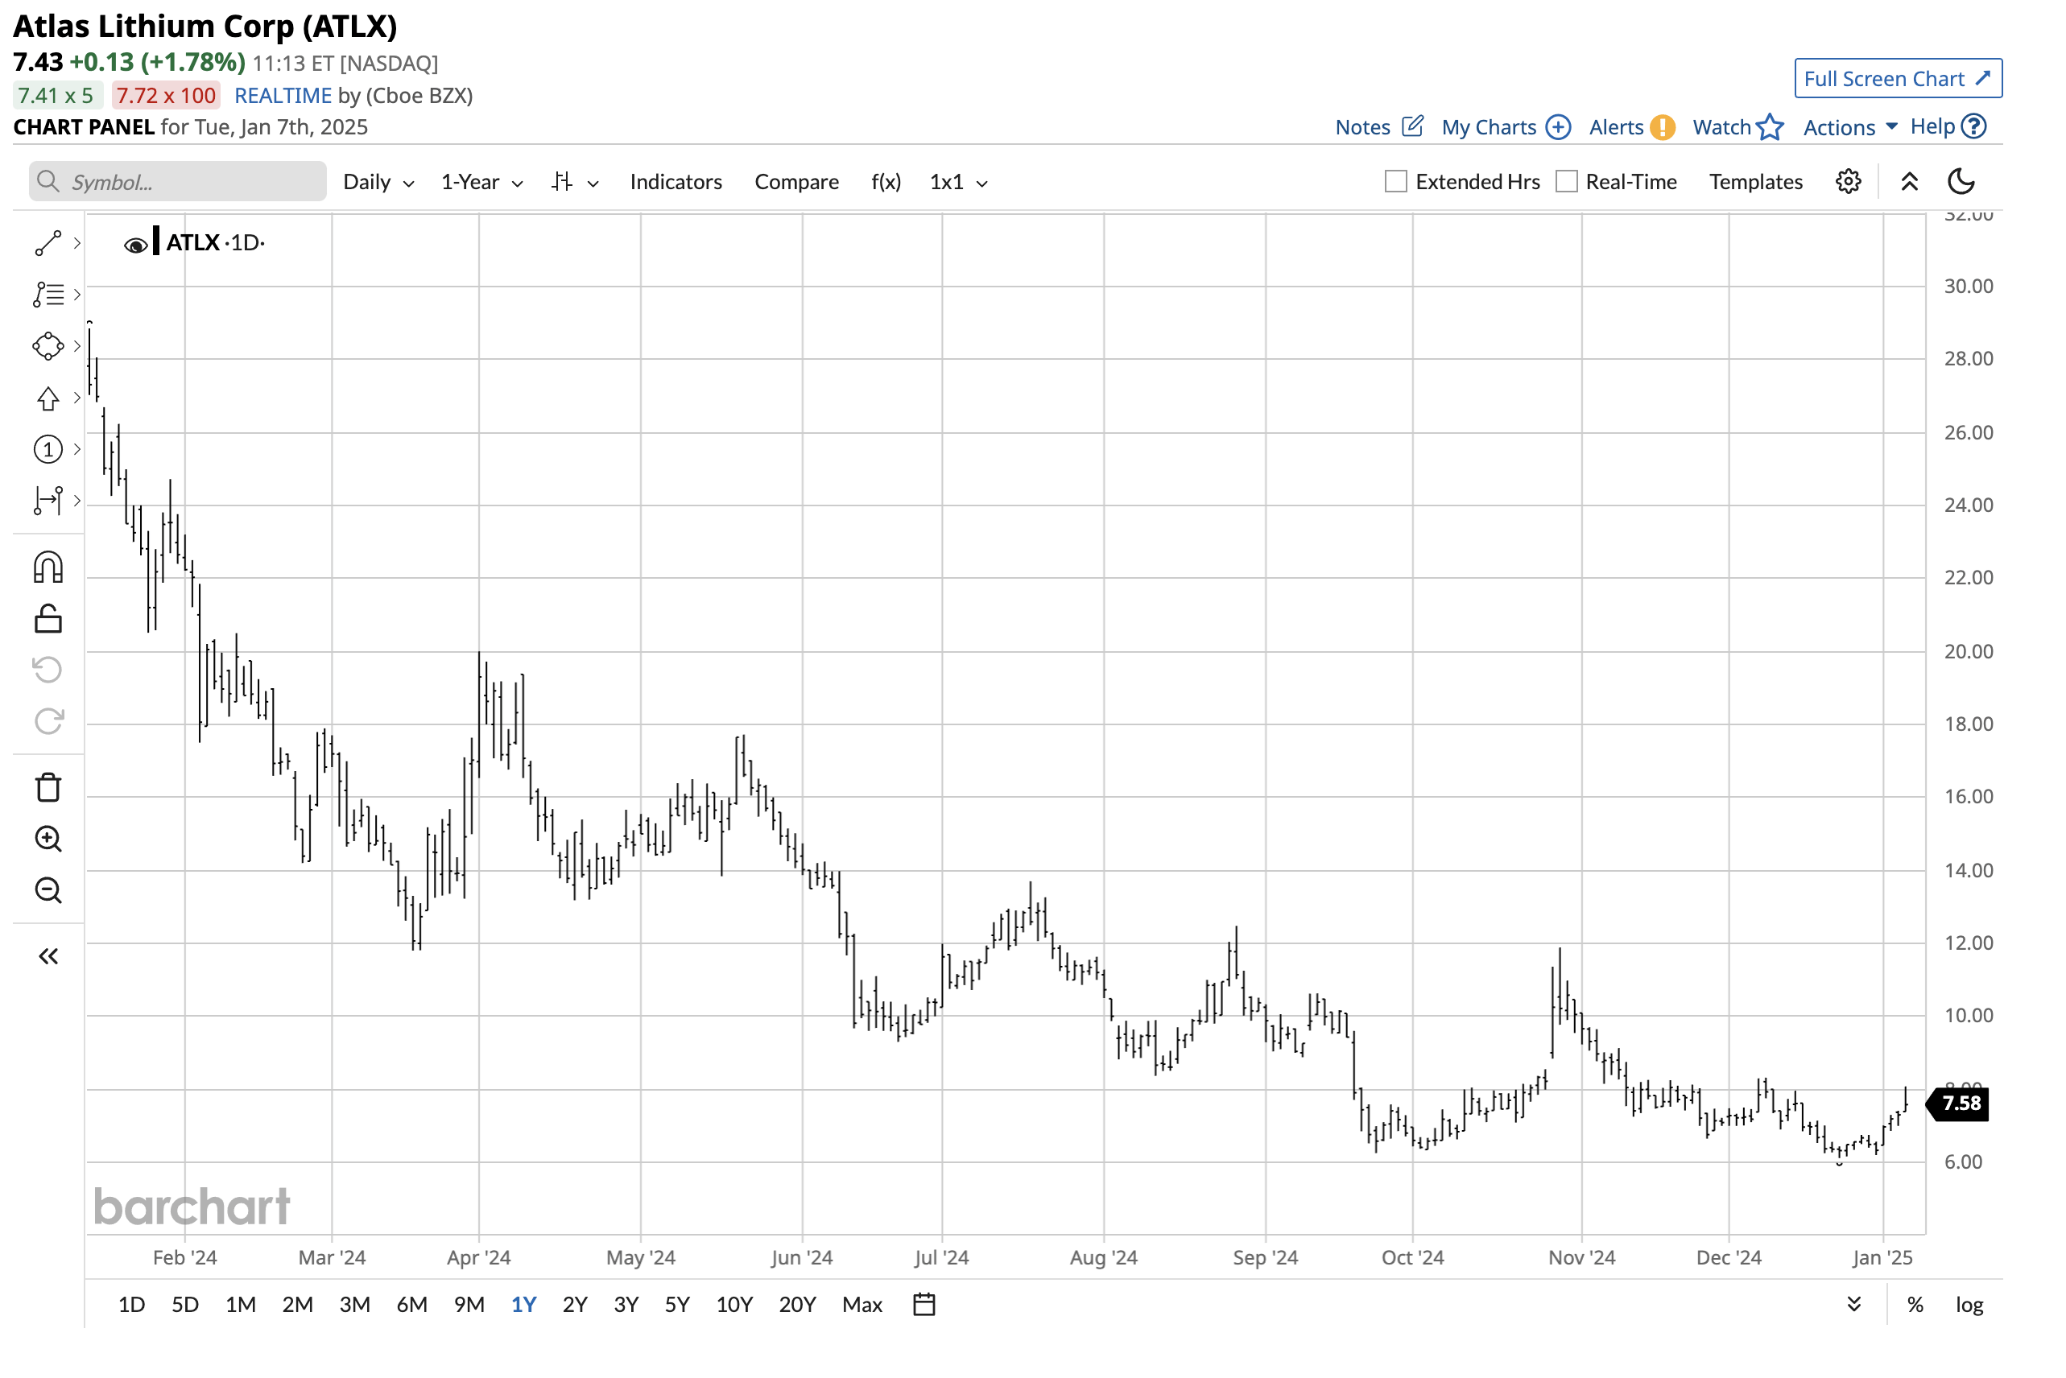Click the lock icon in the sidebar

tap(48, 618)
